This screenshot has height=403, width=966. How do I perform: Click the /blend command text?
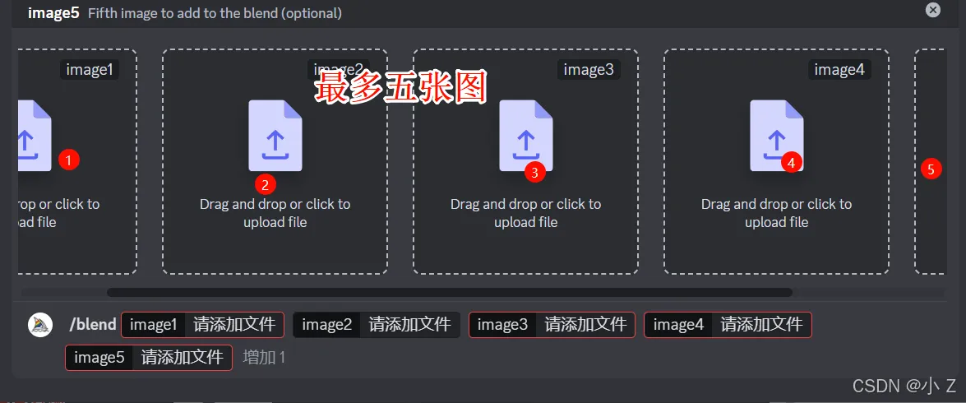93,325
